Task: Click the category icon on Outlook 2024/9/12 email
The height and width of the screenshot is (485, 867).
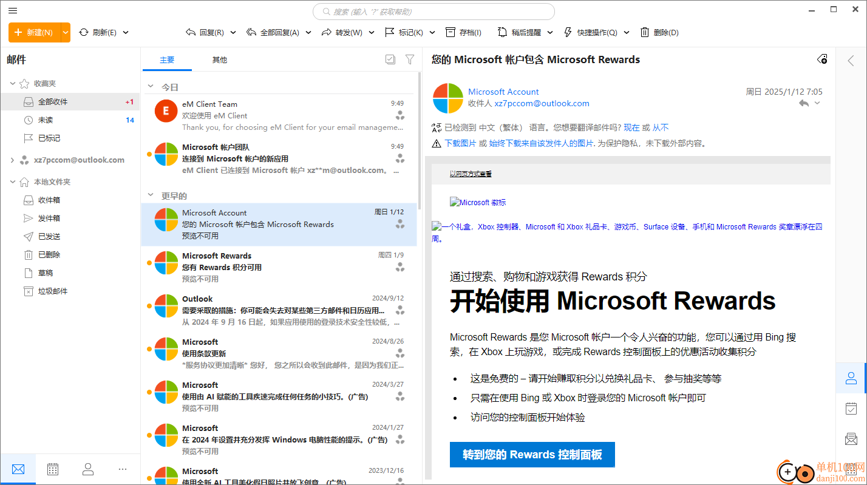Action: (x=399, y=310)
